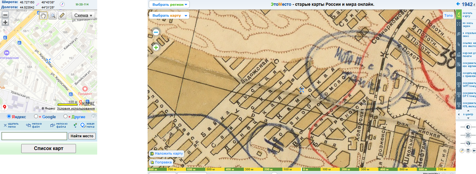Viewport: 476px width, 174px height.
Task: Open the Выбрать регион dropdown
Action: 169,4
